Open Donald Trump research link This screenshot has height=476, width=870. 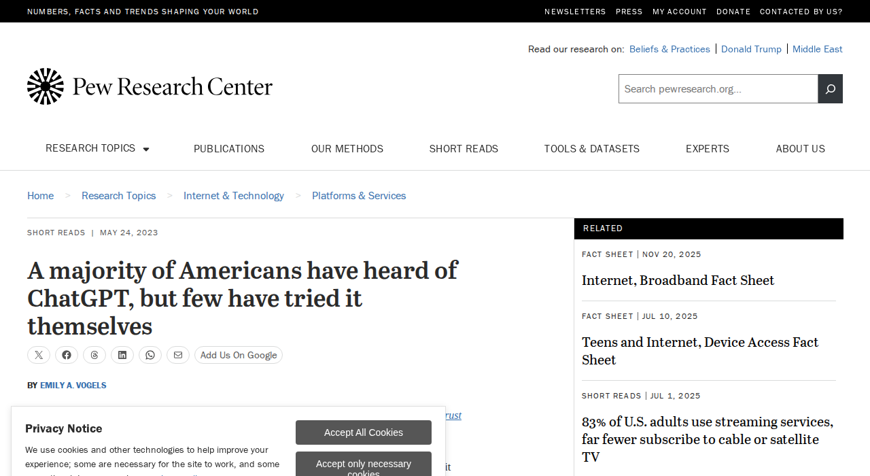click(x=751, y=49)
